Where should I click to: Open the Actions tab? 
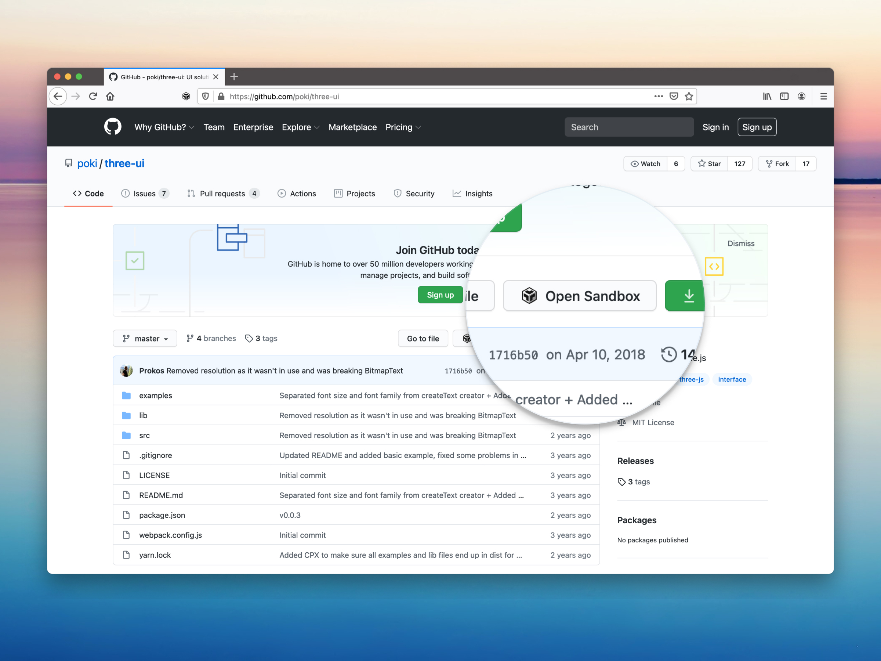(297, 194)
